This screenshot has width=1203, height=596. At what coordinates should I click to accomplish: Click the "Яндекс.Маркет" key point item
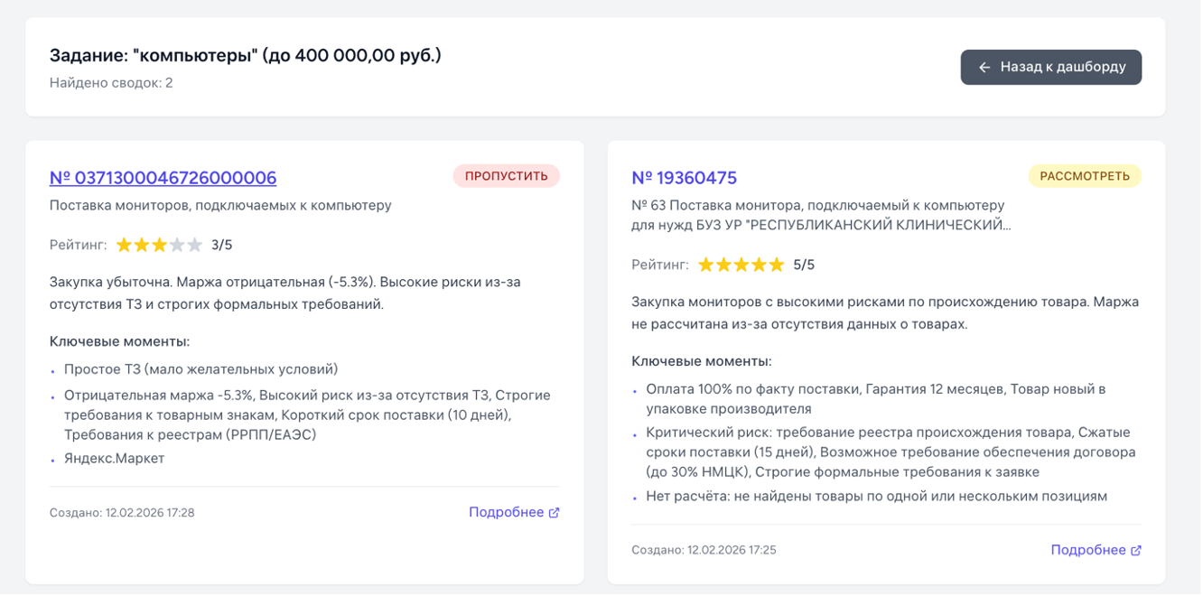tap(114, 458)
